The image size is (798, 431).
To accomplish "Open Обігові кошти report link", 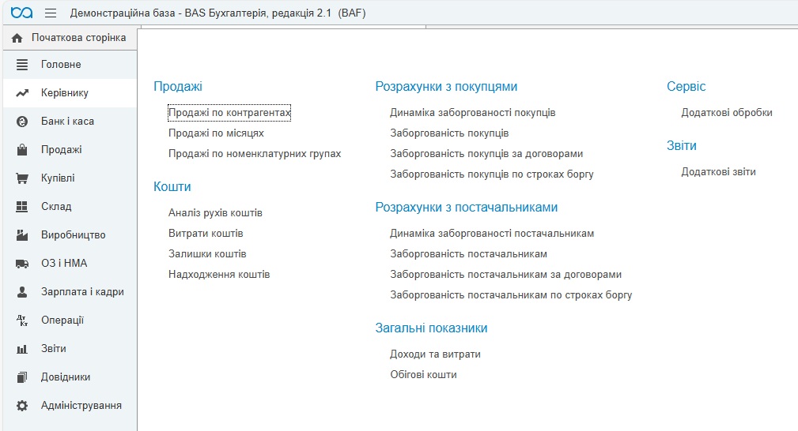I will point(423,375).
